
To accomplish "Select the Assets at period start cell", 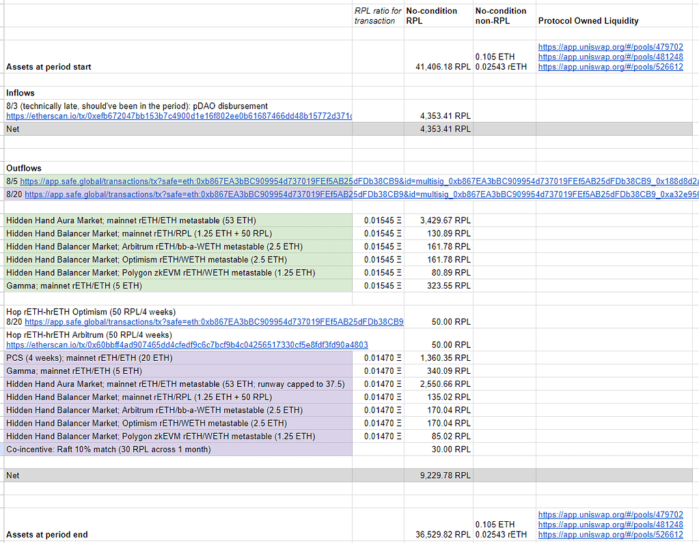I will [x=48, y=67].
